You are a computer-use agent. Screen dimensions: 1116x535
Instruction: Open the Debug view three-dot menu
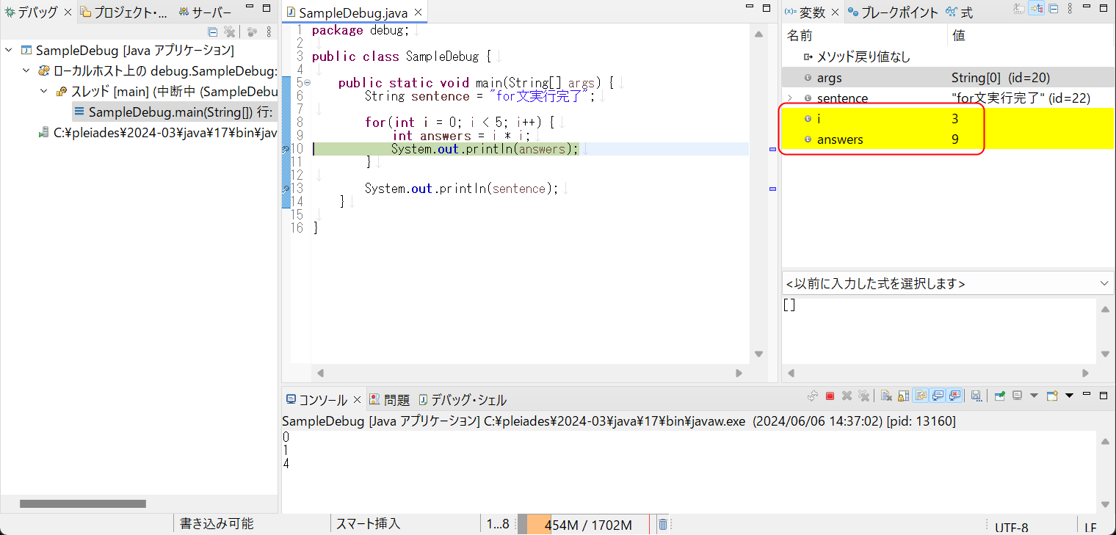click(269, 32)
